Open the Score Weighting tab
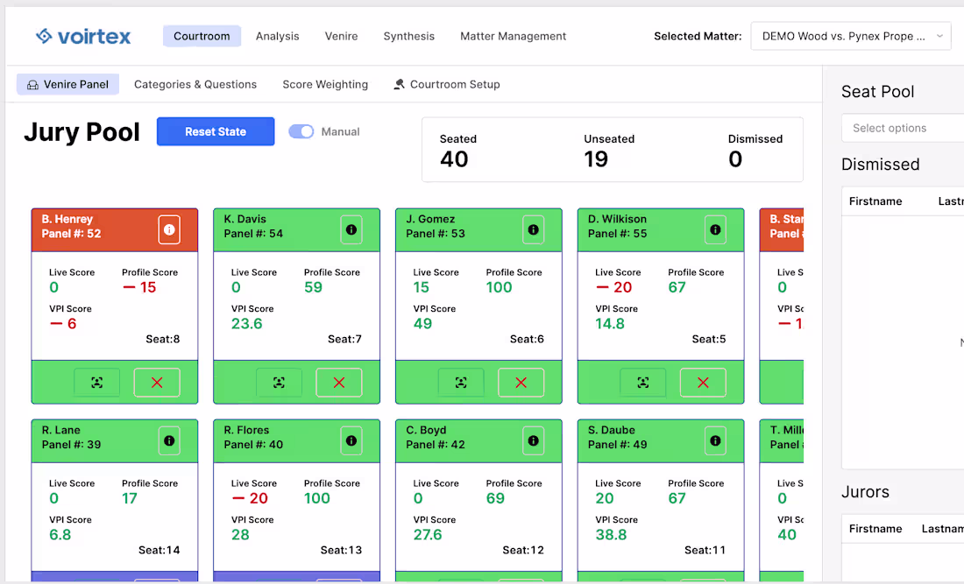This screenshot has width=964, height=584. tap(325, 84)
